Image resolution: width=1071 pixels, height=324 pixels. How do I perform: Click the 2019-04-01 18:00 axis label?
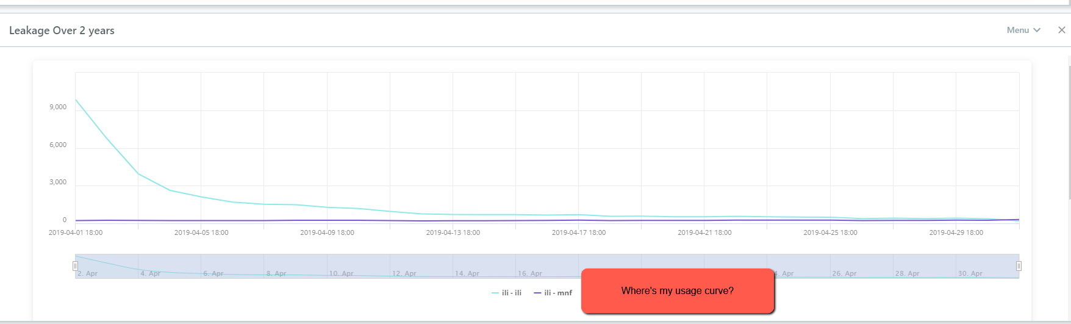(76, 232)
